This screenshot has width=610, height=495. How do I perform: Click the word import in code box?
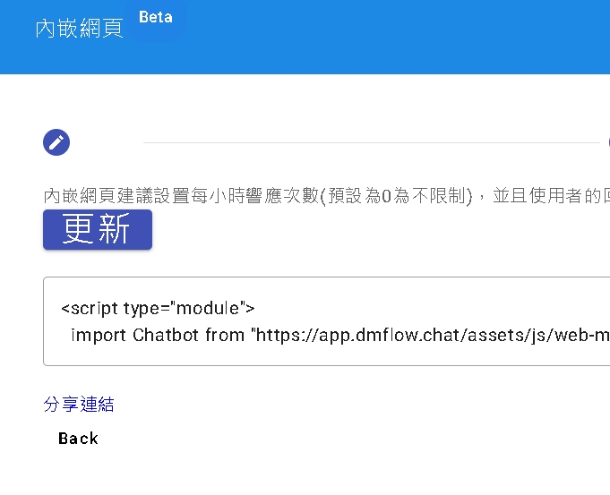[x=99, y=336]
